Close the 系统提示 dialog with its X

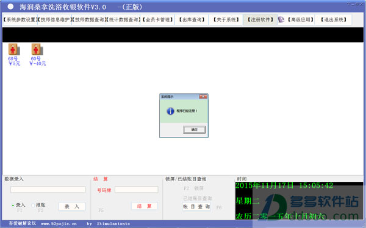point(203,97)
